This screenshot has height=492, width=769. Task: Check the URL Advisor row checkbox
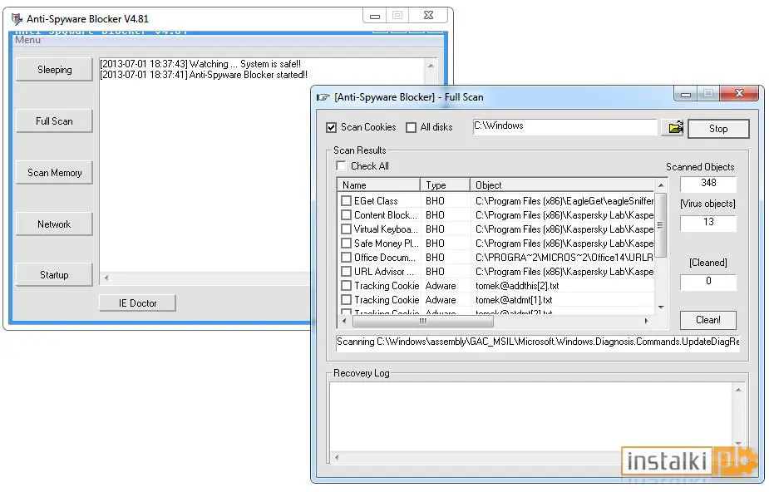click(x=346, y=272)
